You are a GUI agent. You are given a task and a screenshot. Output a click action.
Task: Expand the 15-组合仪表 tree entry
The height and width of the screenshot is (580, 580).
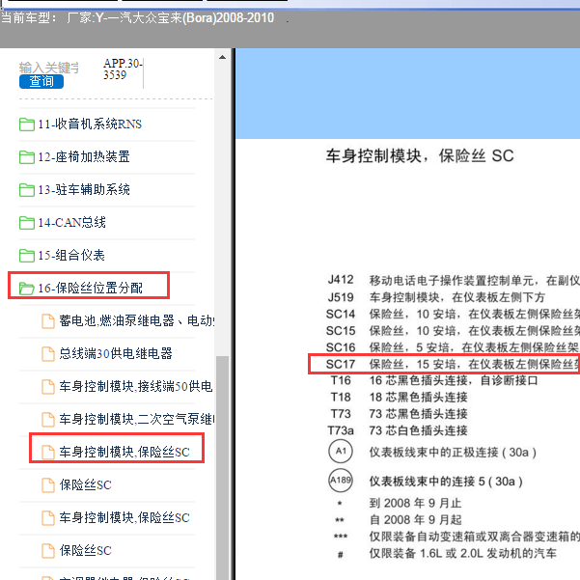tap(71, 255)
